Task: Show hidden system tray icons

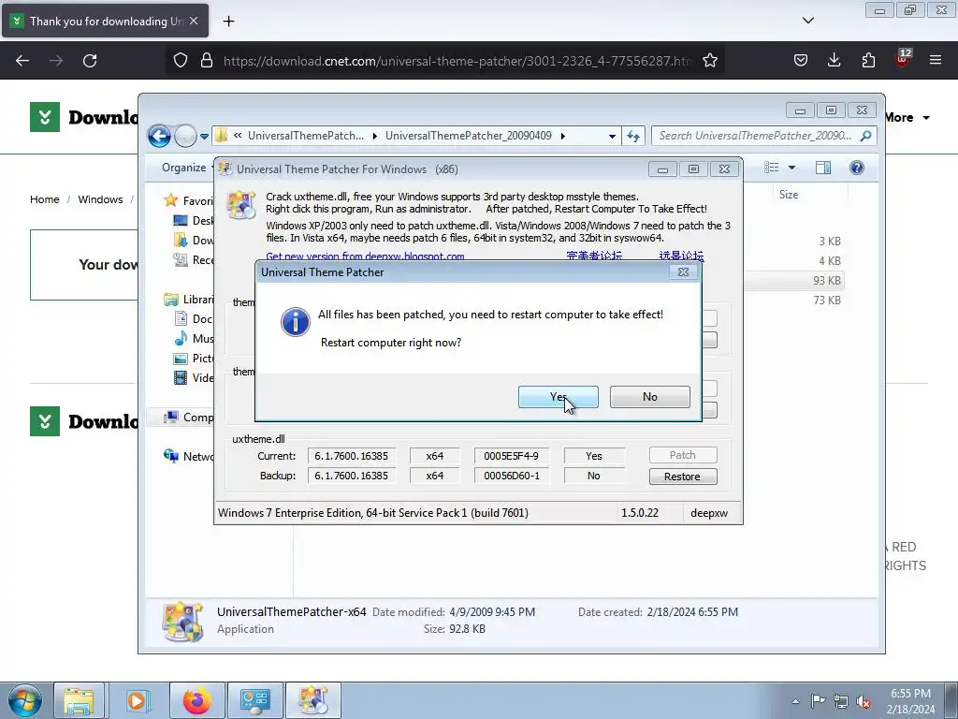Action: pyautogui.click(x=795, y=701)
